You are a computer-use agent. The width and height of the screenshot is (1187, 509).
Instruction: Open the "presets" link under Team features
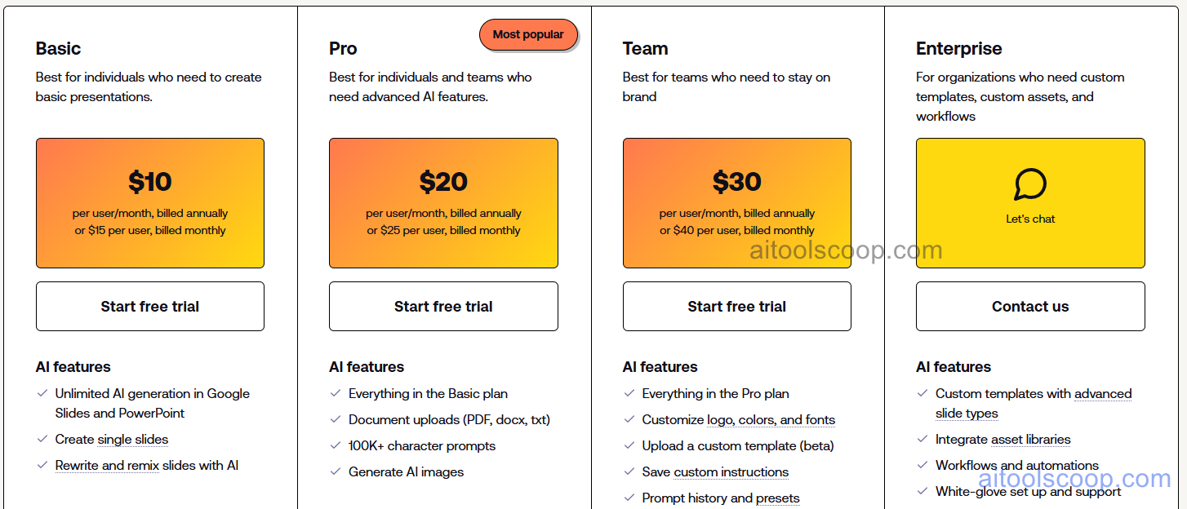[779, 498]
